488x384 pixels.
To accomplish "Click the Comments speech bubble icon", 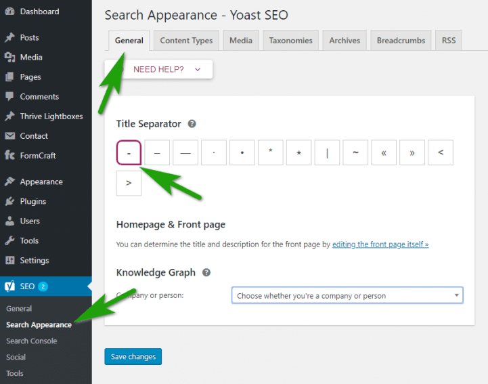I will (x=9, y=97).
